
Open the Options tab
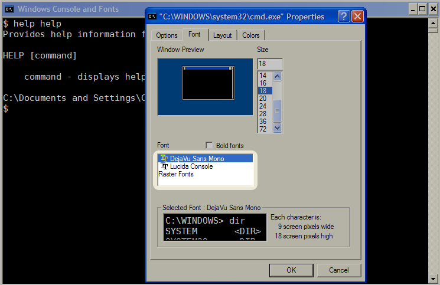pos(167,35)
